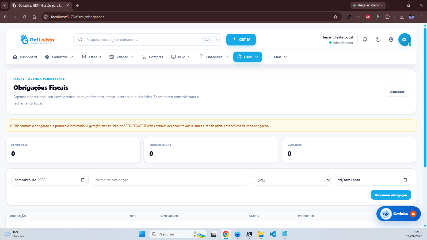Open File Explorer from taskbar

(261, 234)
